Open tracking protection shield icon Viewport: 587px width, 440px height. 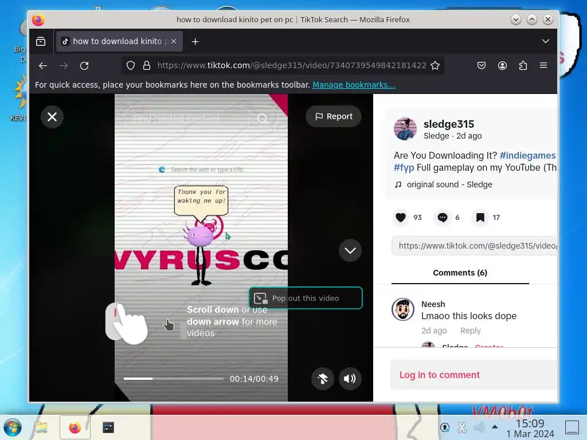[130, 65]
